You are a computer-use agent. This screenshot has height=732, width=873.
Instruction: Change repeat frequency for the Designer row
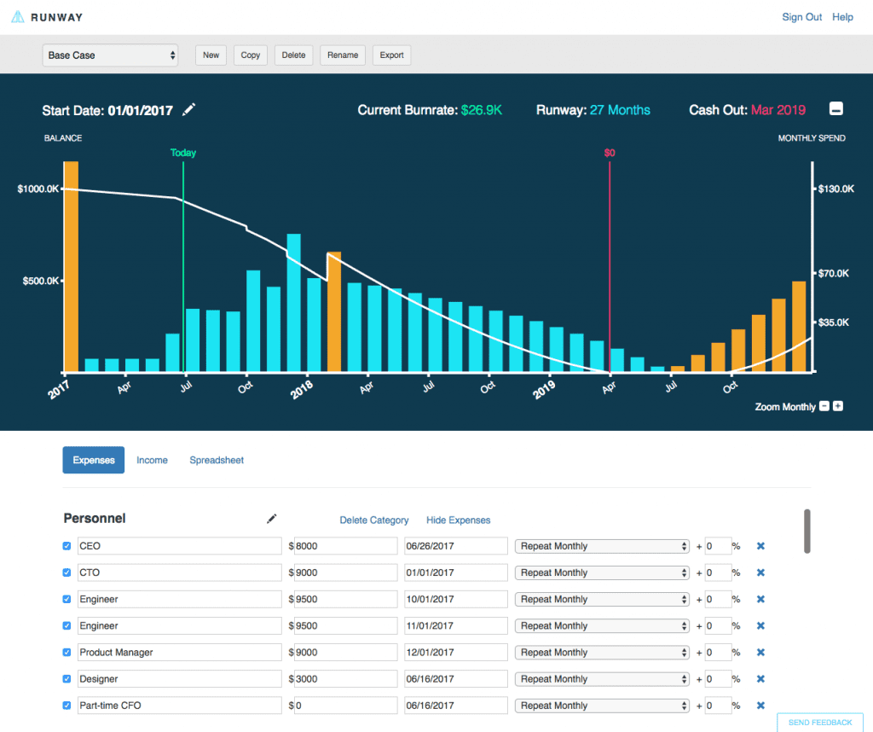(x=601, y=678)
